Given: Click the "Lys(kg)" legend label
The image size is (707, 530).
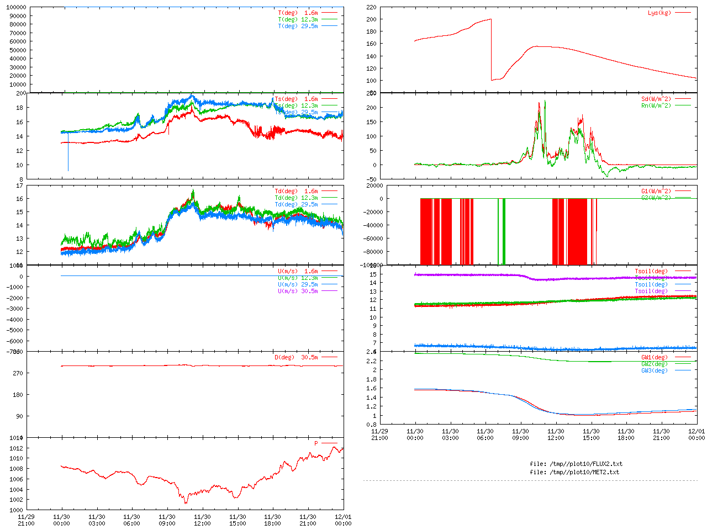Looking at the screenshot, I should click(x=659, y=13).
